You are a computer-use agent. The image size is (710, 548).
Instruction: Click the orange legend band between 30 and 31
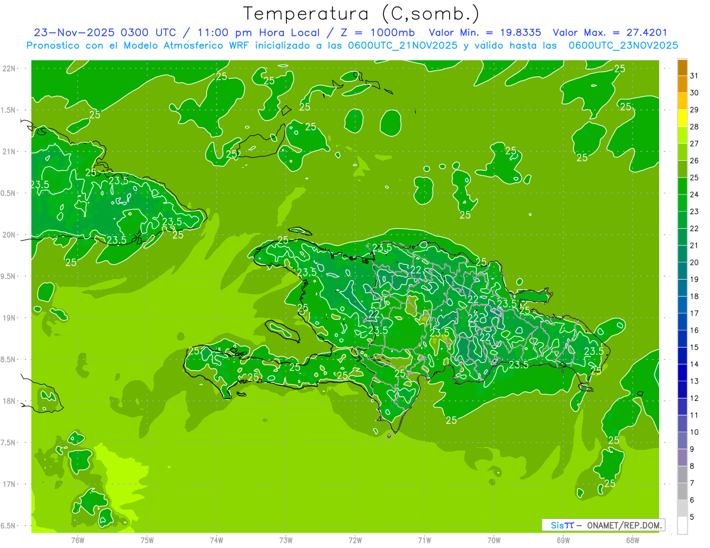(682, 84)
